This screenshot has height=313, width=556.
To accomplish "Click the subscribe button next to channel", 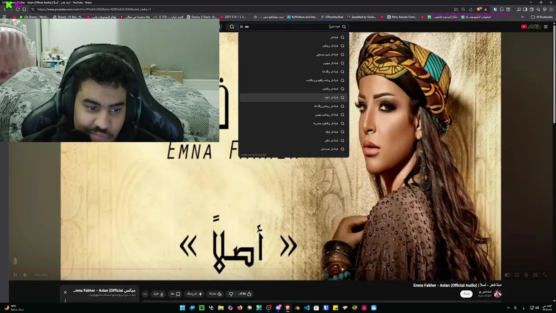I will [x=467, y=294].
